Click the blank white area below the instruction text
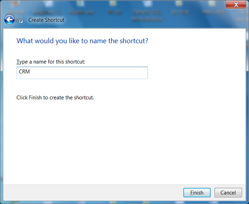Screen dimensions: 249x204 (x=125, y=141)
